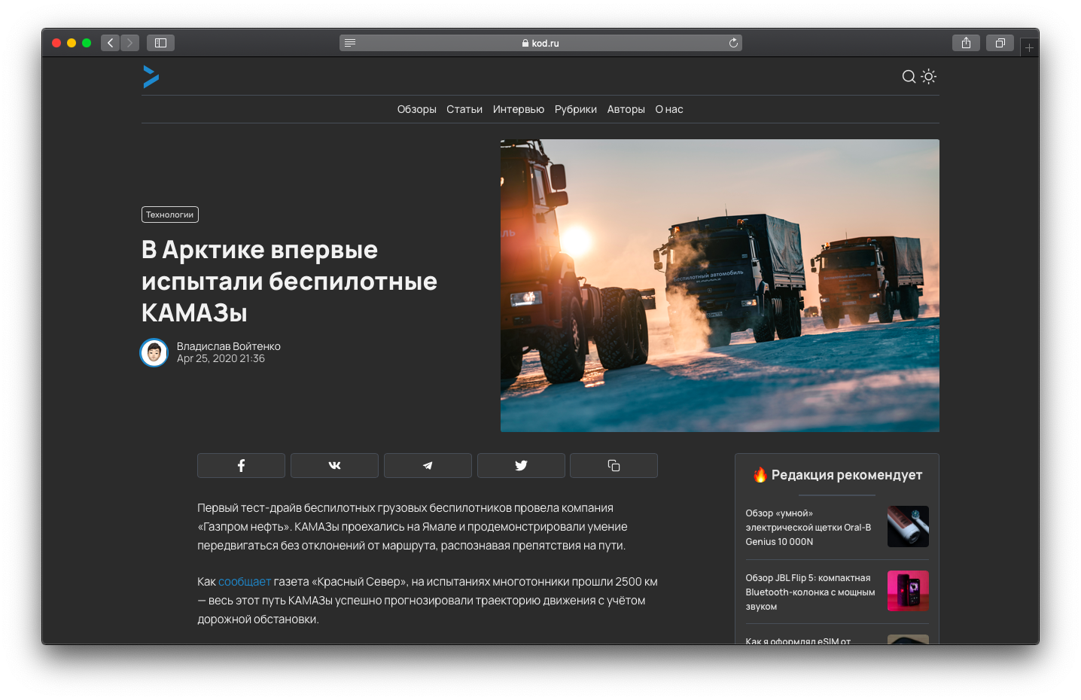The width and height of the screenshot is (1081, 700).
Task: Show all tabs overview button
Action: click(1000, 43)
